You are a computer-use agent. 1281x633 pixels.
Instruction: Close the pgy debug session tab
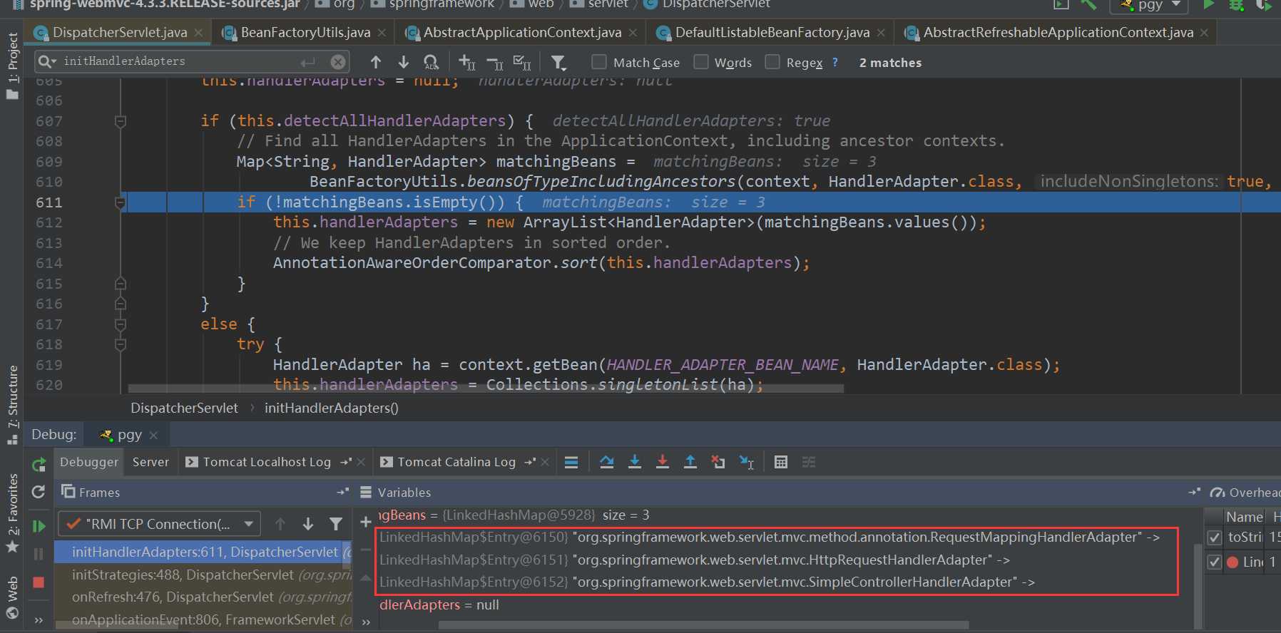click(153, 435)
